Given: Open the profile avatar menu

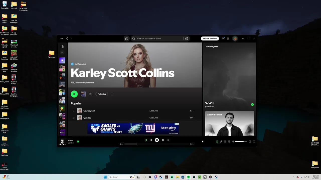Looking at the screenshot, I should [x=235, y=38].
